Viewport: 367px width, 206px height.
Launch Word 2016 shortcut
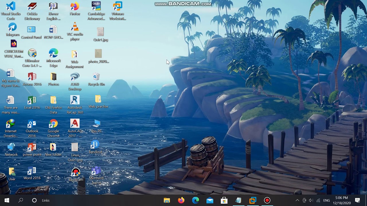pos(32,173)
